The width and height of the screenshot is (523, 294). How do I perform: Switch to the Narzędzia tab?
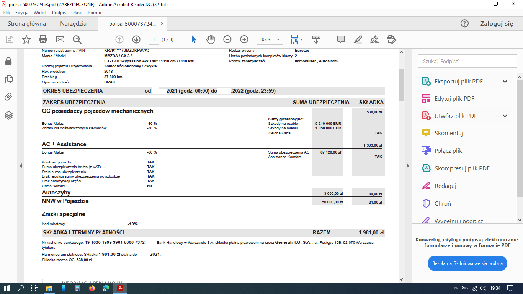tap(73, 24)
